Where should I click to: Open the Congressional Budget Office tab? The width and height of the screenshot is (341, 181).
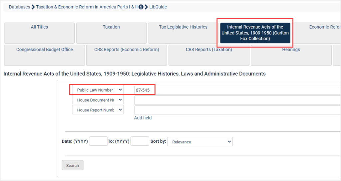click(44, 56)
